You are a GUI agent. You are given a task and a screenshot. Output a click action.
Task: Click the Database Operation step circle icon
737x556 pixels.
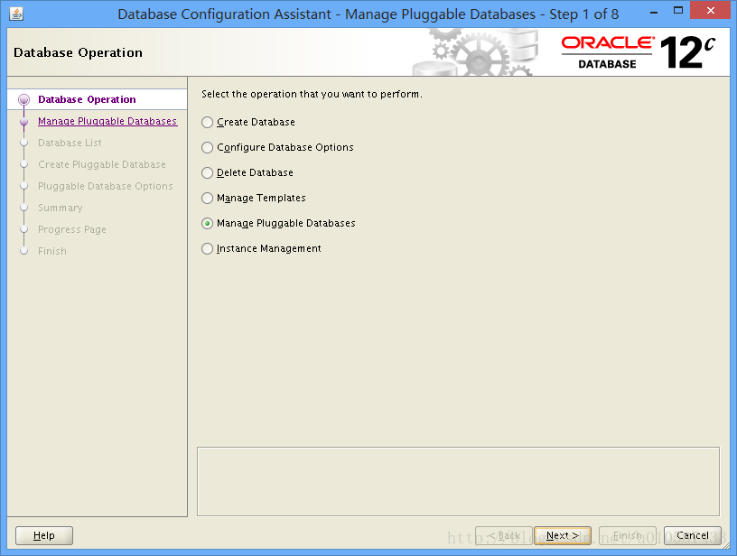click(x=24, y=99)
